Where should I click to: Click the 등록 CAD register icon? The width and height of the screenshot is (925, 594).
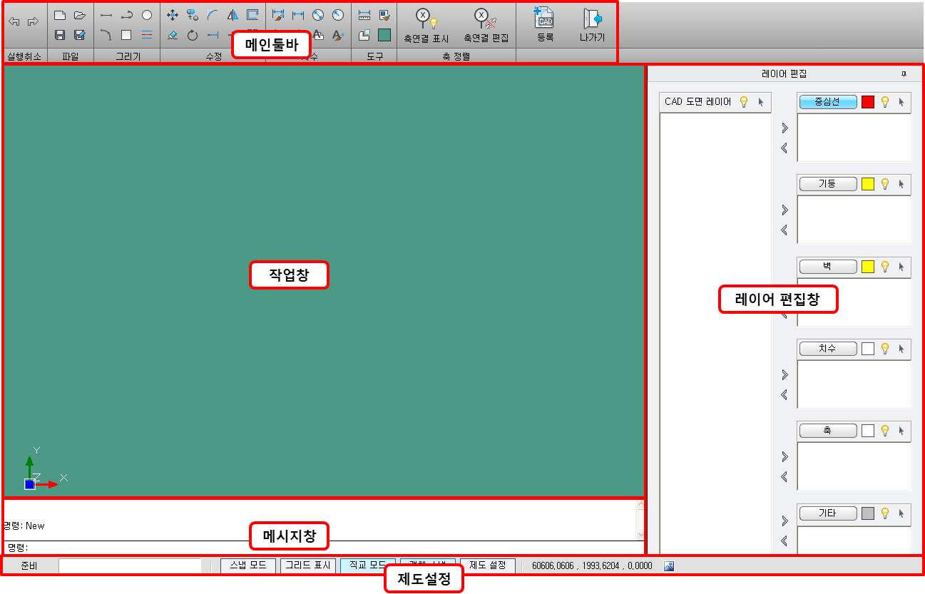tap(545, 19)
